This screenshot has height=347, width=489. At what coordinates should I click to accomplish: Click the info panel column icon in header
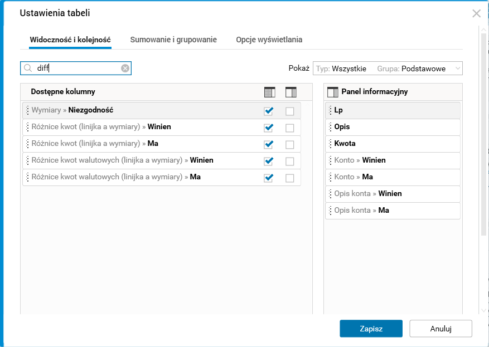[x=291, y=92]
